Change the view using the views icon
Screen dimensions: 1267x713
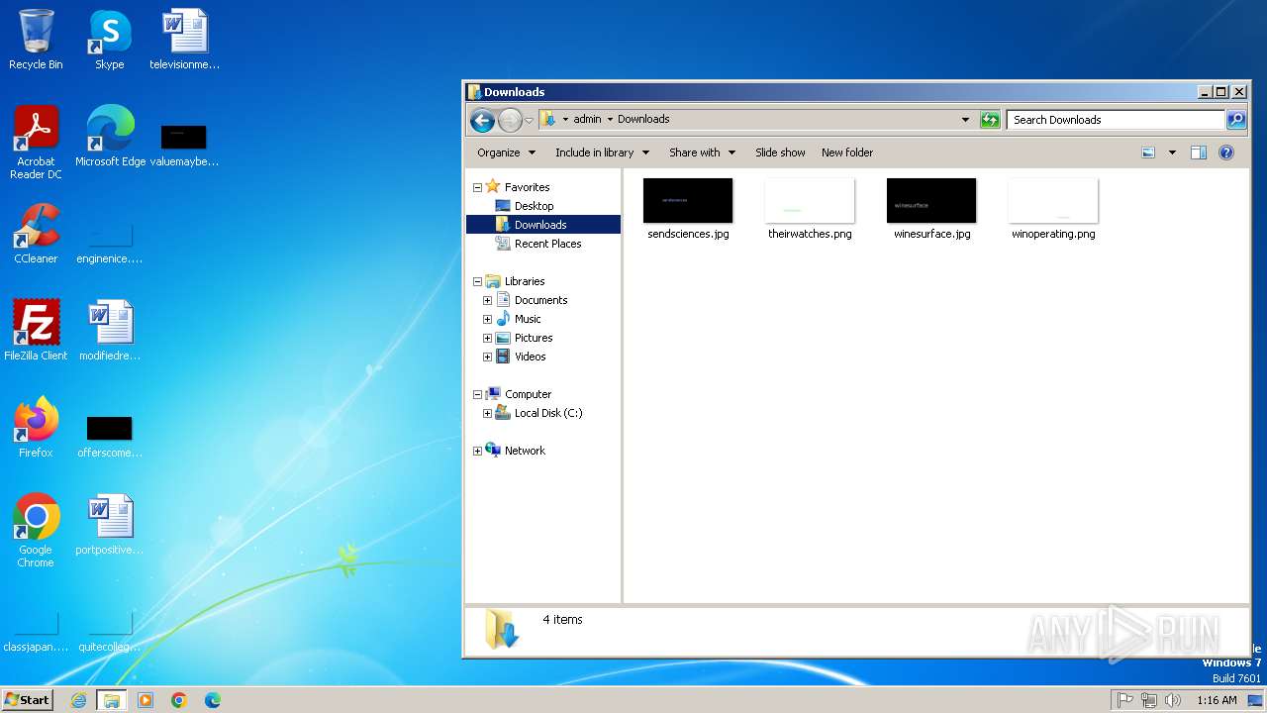point(1148,153)
